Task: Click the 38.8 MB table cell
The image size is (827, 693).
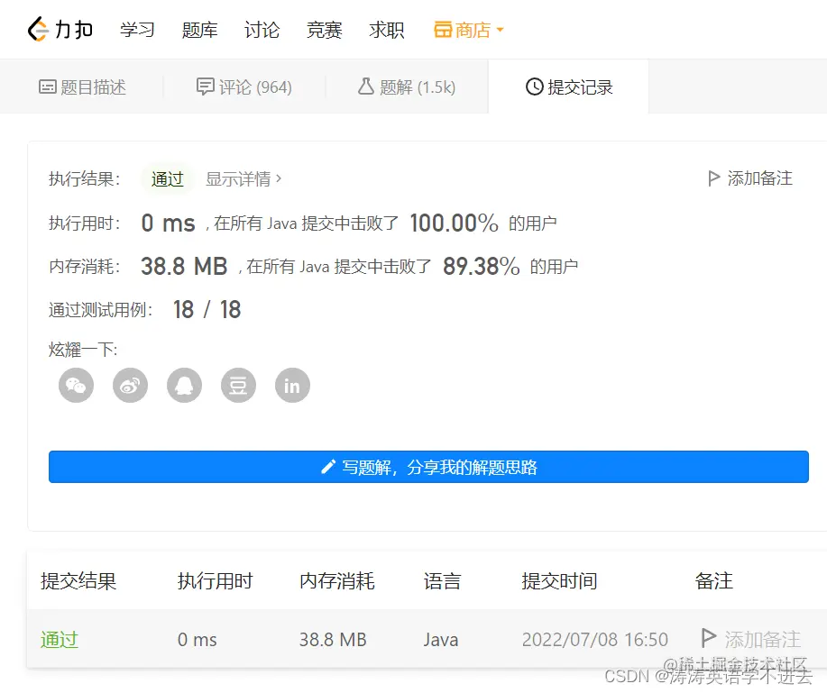Action: point(333,640)
